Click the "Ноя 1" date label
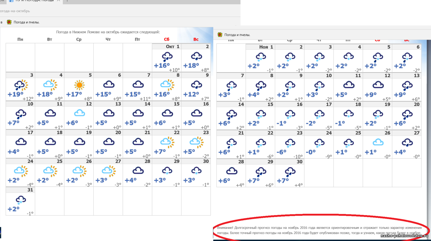The image size is (431, 241). [266, 47]
